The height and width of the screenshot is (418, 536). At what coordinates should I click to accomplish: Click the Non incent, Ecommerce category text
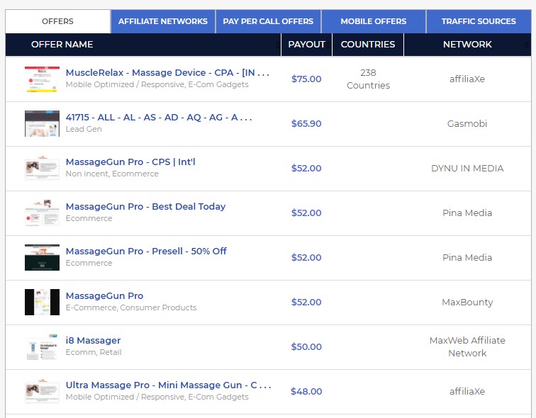tap(112, 174)
